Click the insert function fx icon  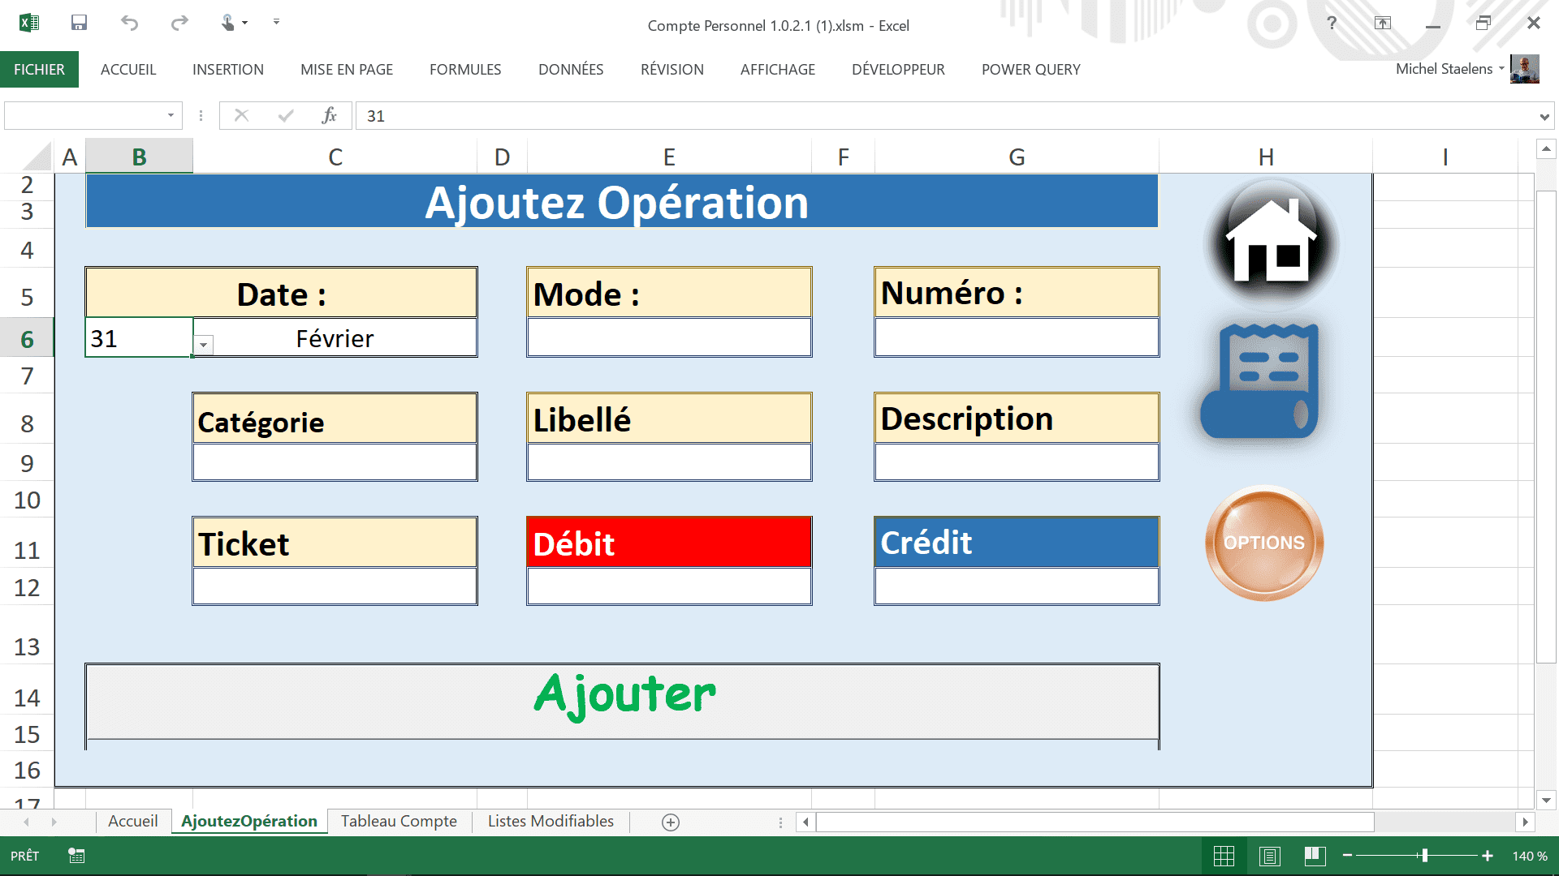pyautogui.click(x=329, y=116)
